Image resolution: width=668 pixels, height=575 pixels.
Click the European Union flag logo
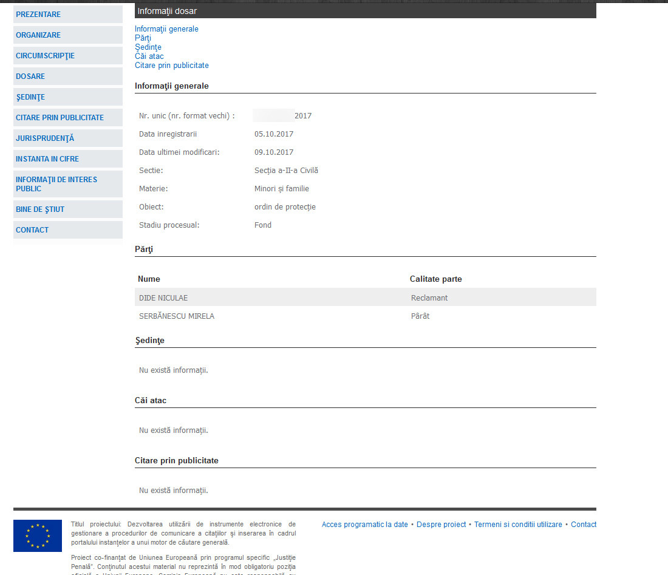coord(38,536)
